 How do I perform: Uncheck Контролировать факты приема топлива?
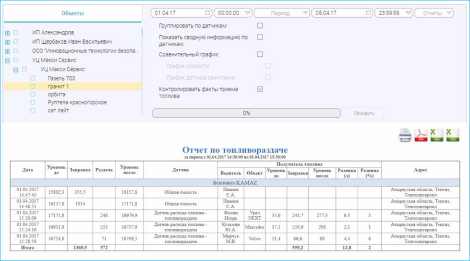(260, 89)
